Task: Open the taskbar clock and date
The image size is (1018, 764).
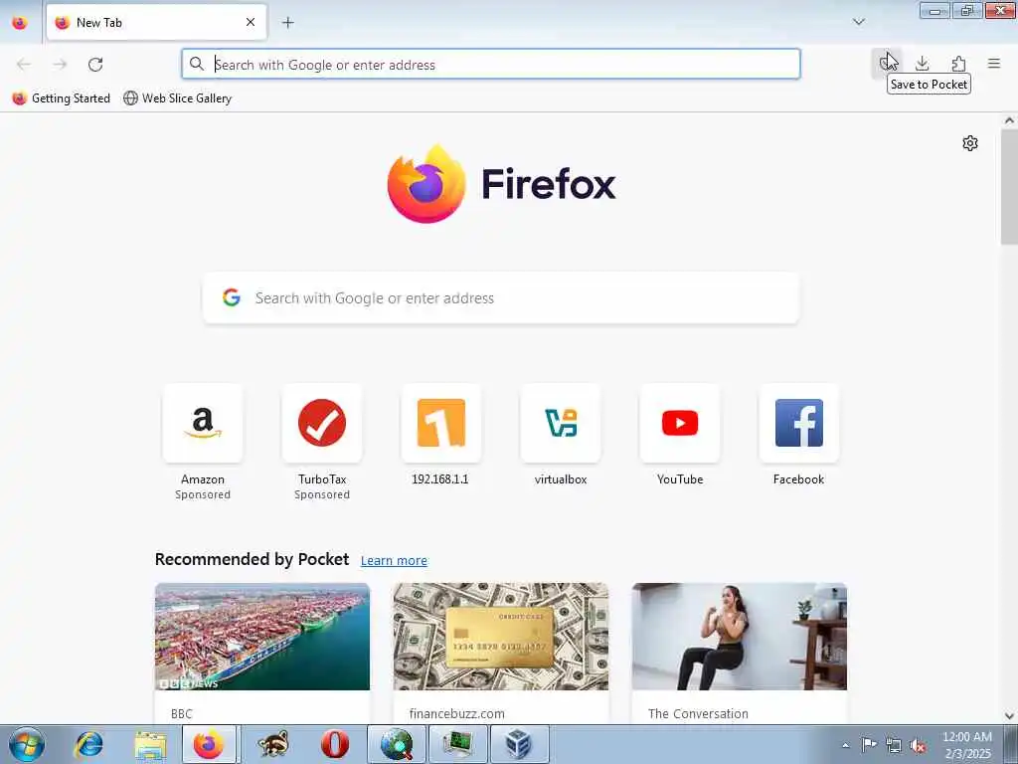Action: [966, 745]
